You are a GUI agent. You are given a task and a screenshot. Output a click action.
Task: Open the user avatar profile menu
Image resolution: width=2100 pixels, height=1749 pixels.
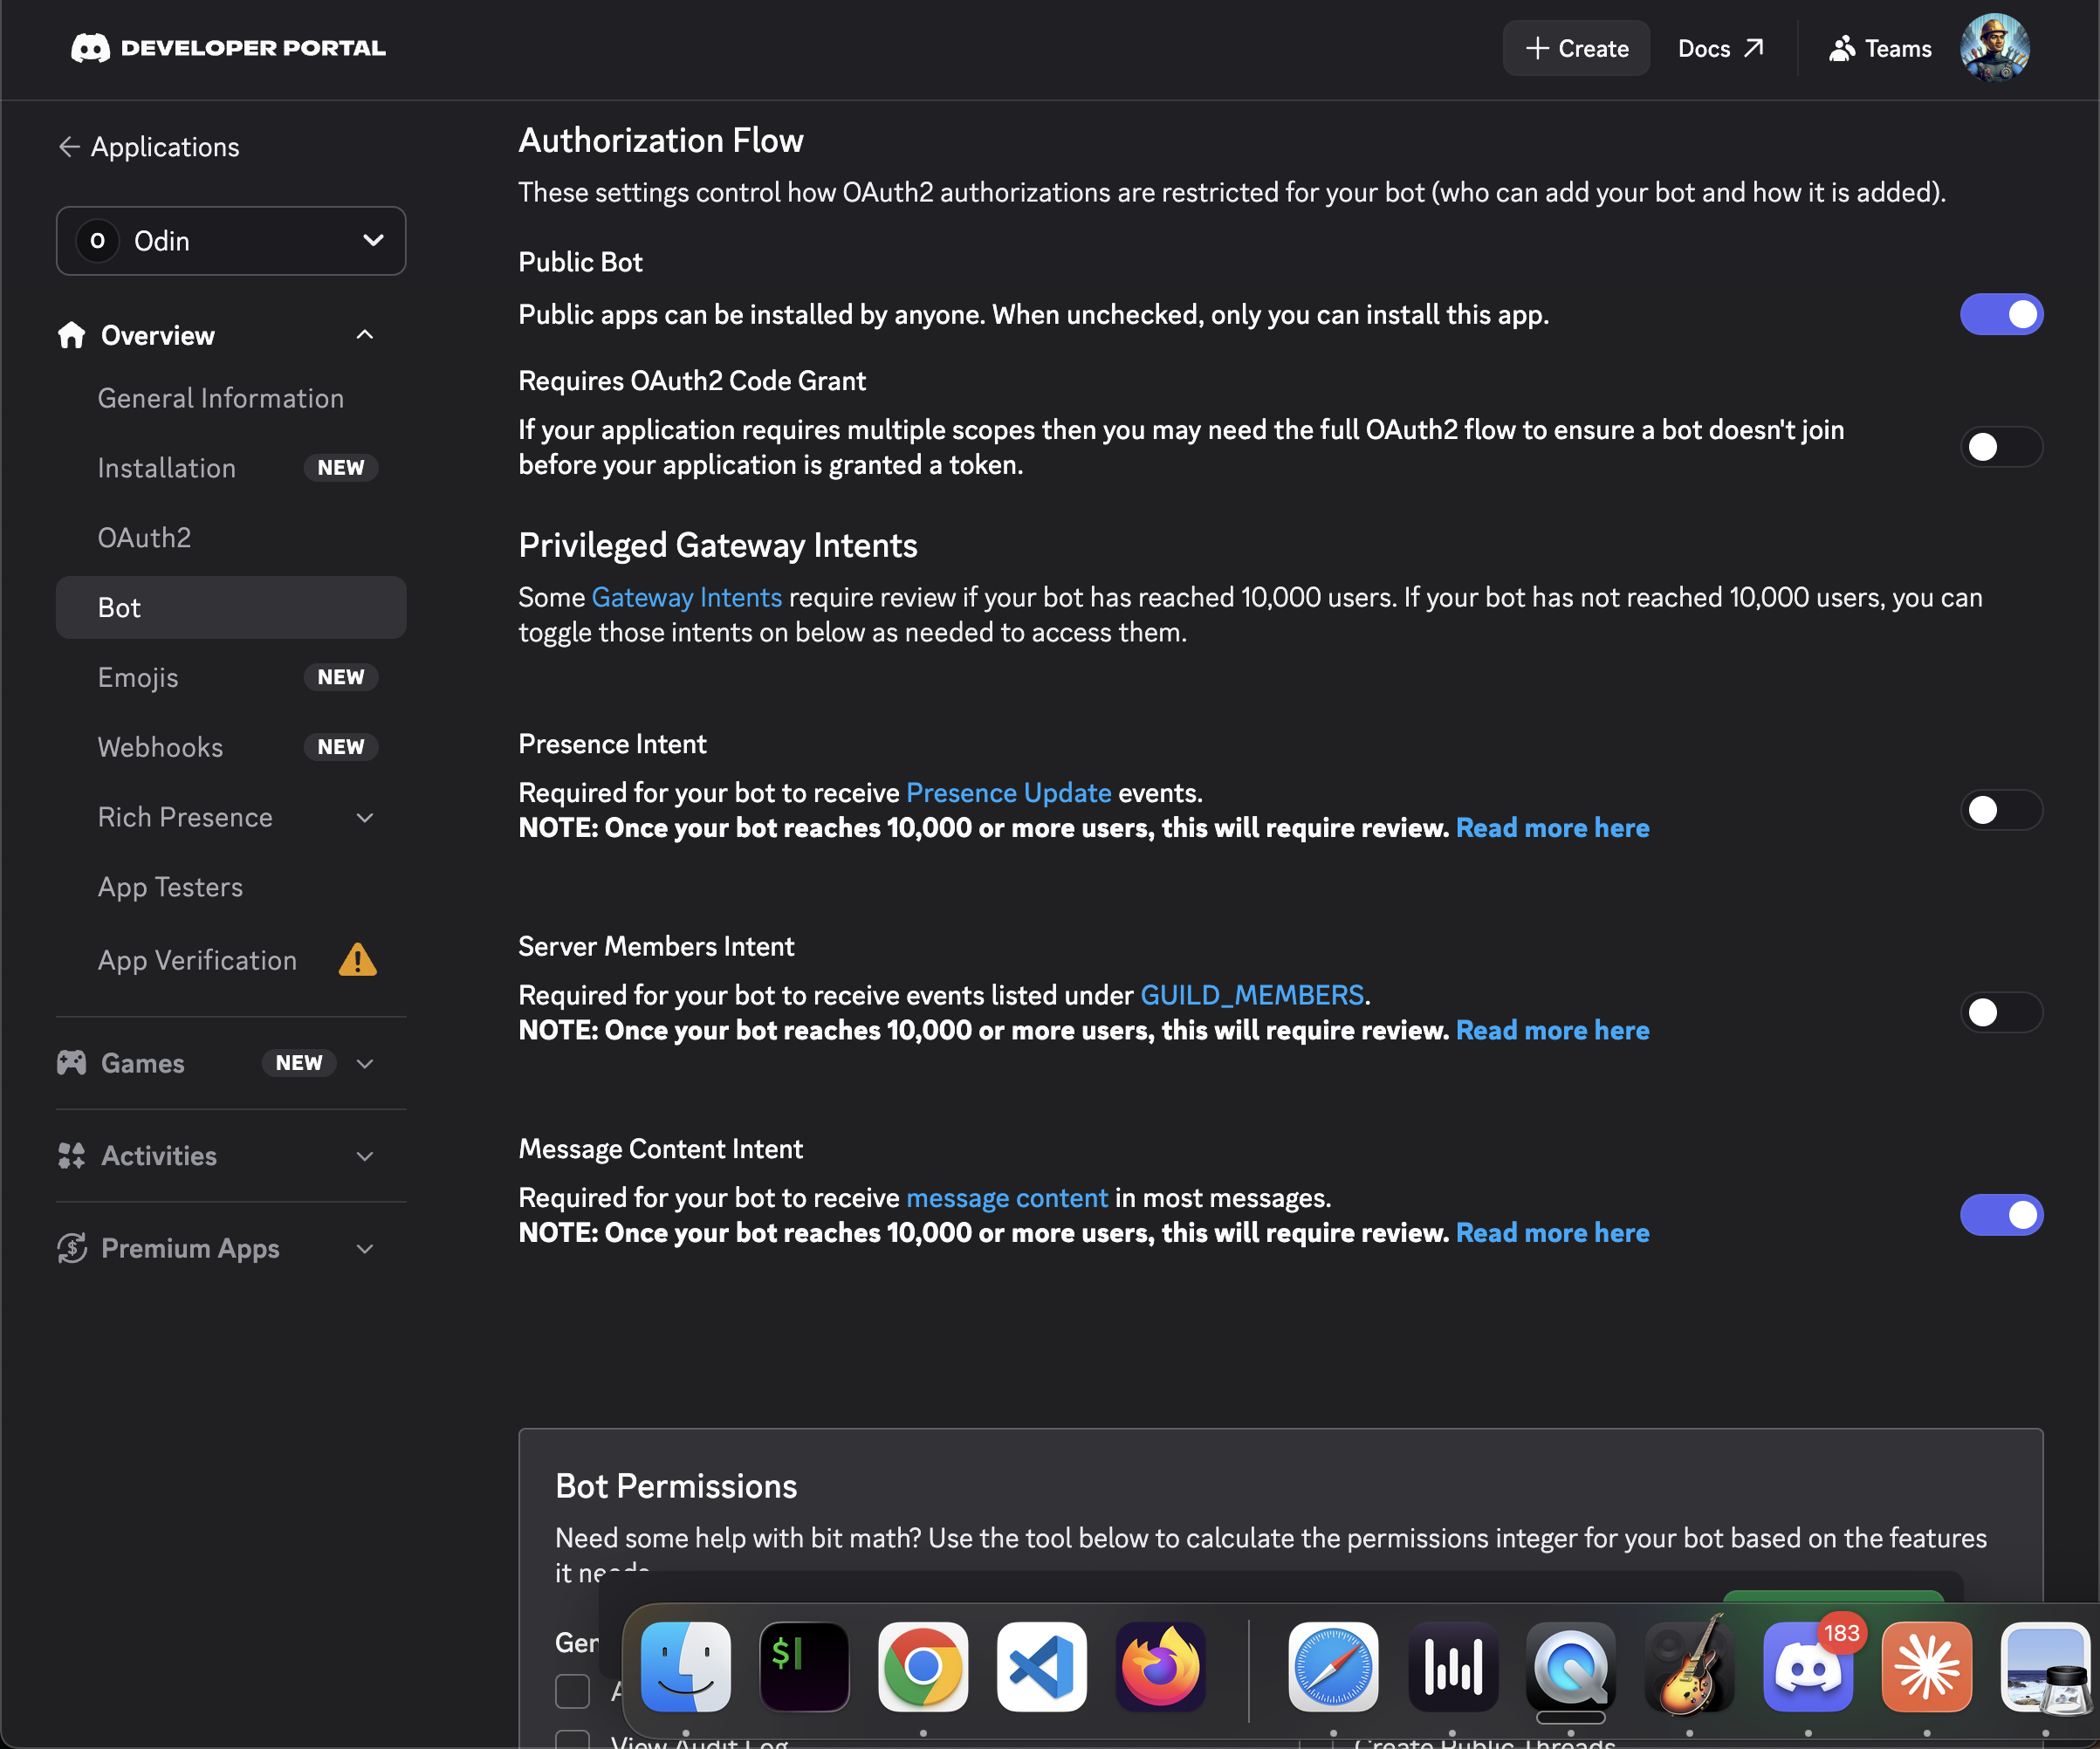pos(1995,48)
